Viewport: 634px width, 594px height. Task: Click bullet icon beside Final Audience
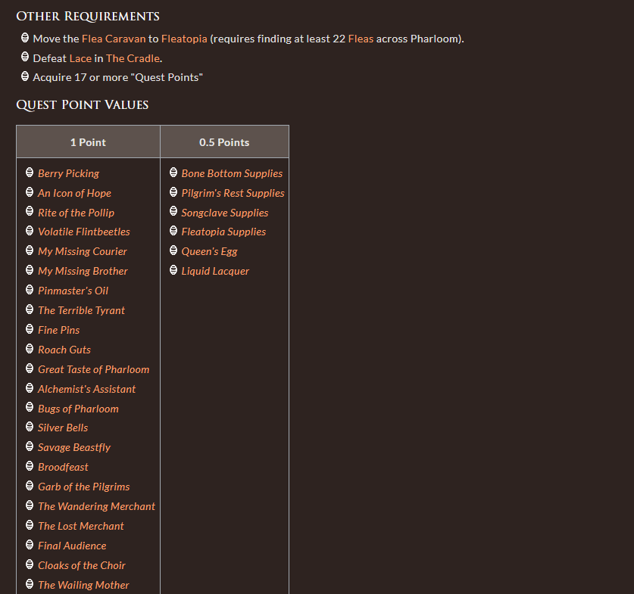click(x=30, y=545)
